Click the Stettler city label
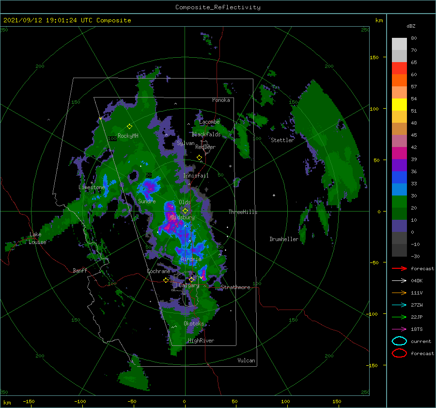The image size is (436, 408). click(282, 140)
